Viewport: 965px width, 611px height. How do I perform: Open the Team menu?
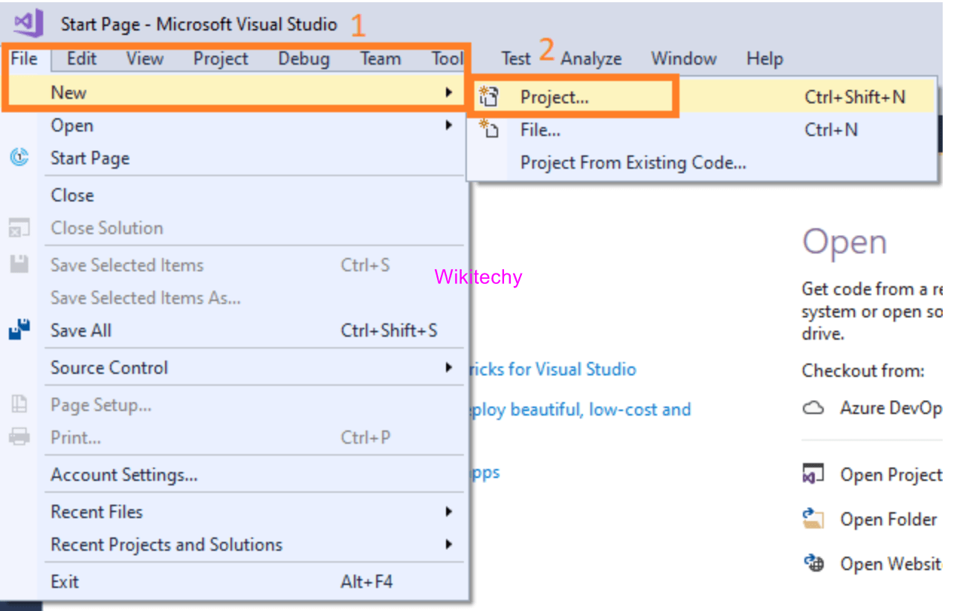tap(380, 59)
